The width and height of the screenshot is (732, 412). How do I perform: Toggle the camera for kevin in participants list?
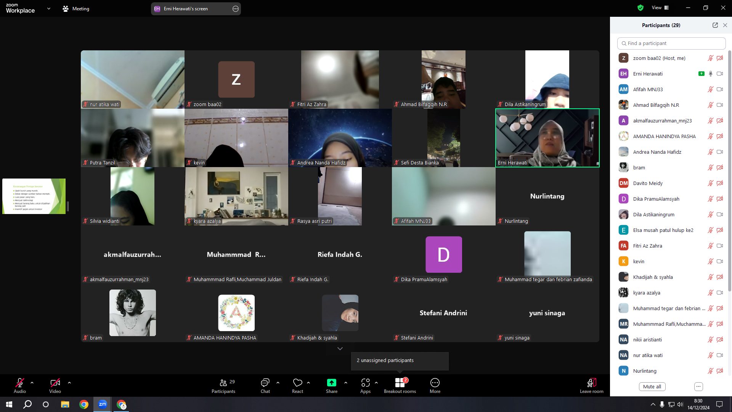click(720, 261)
